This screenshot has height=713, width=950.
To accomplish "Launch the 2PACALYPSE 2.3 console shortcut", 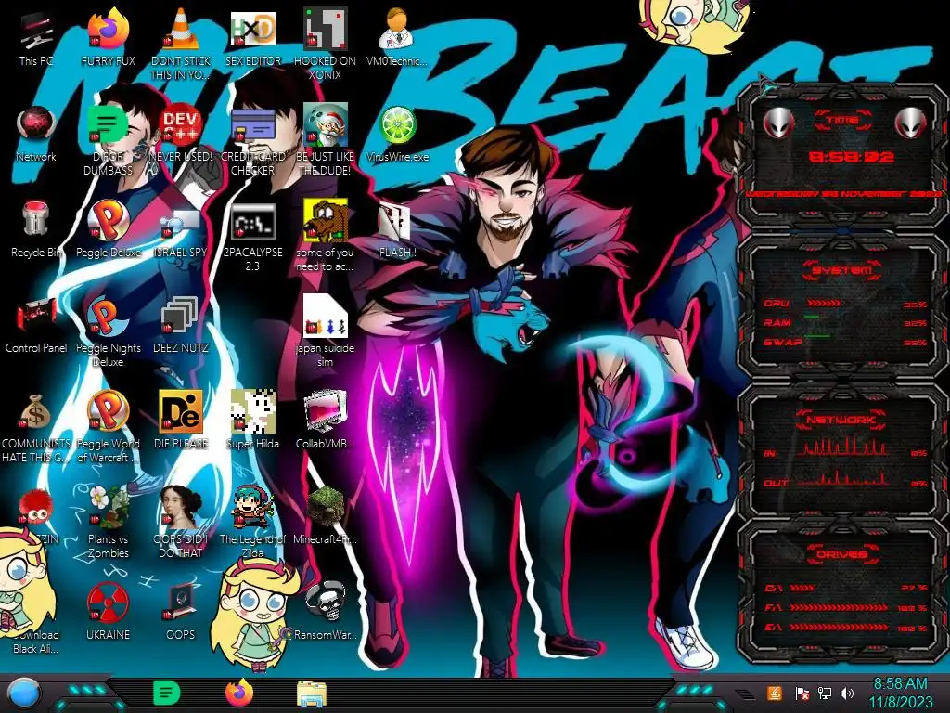I will [x=252, y=237].
